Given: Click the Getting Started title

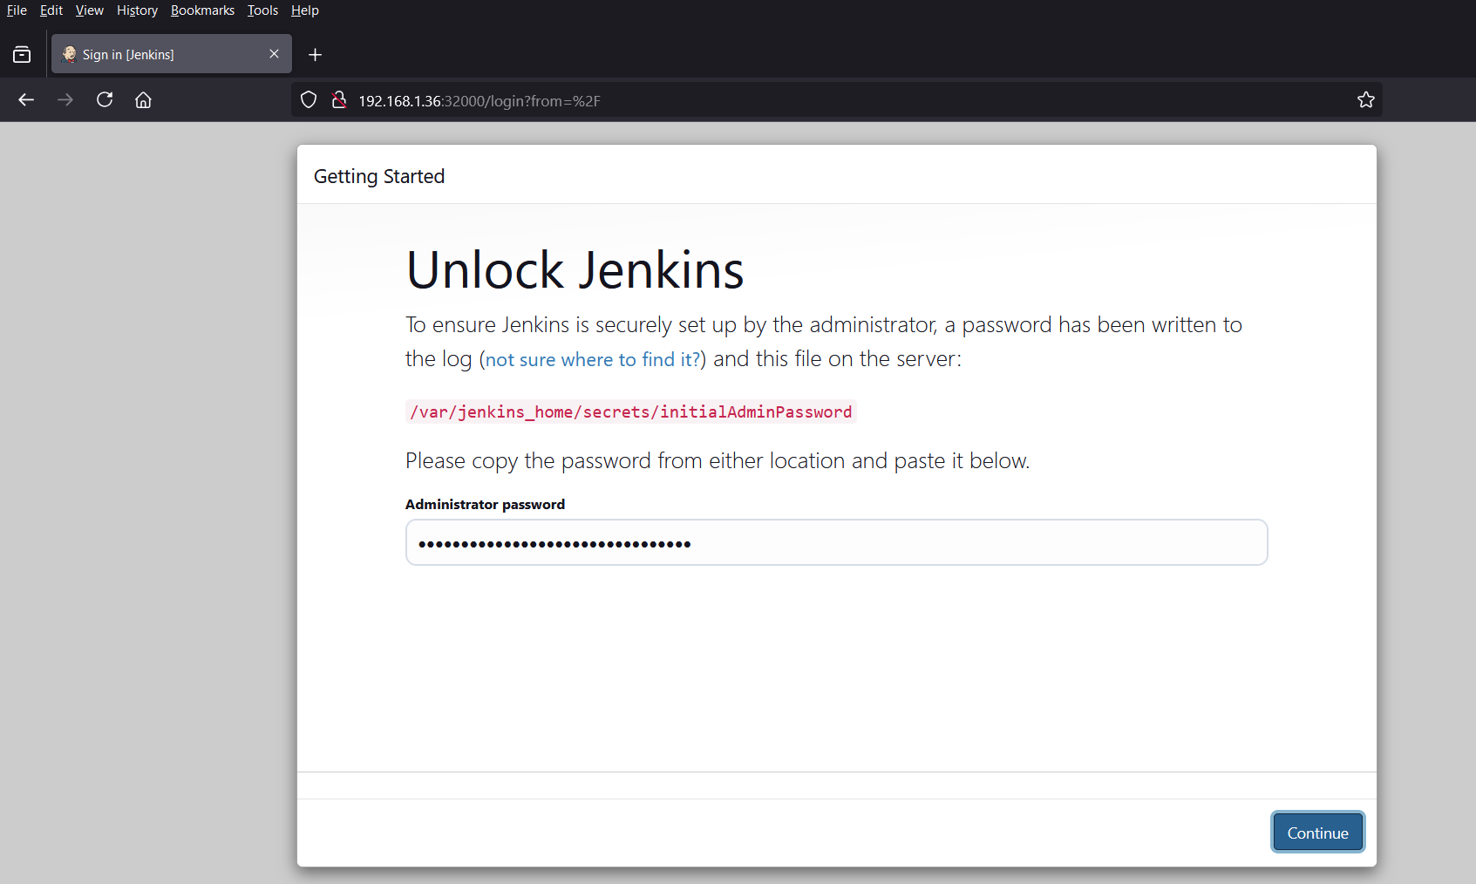Looking at the screenshot, I should pyautogui.click(x=379, y=176).
